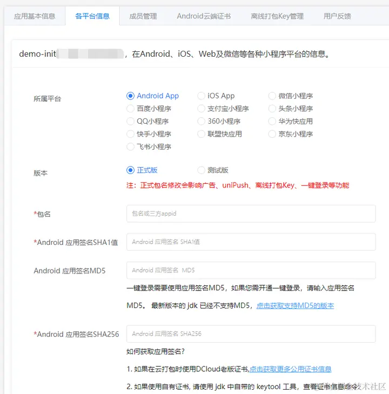This screenshot has height=394, width=389.
Task: Select 支付宝小程序 radio button
Action: click(201, 109)
